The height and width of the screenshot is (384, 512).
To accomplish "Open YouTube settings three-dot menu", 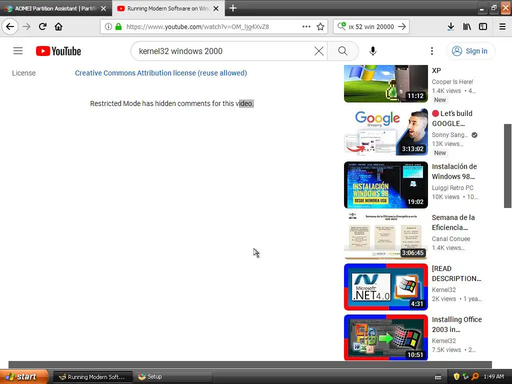I will (431, 51).
